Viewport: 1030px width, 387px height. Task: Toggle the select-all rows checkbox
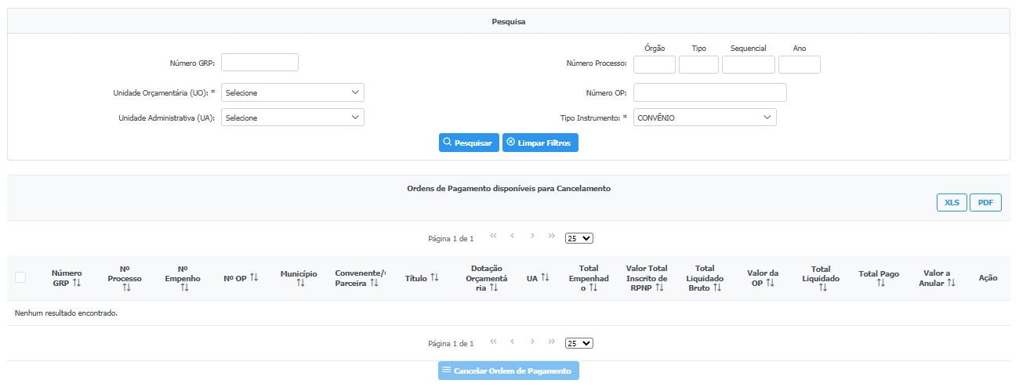tap(20, 277)
